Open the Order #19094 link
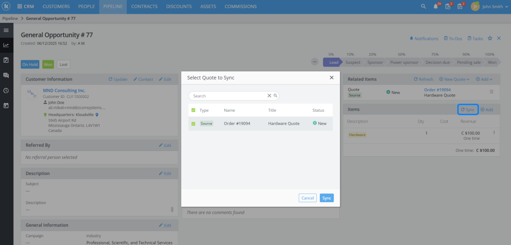 [437, 90]
